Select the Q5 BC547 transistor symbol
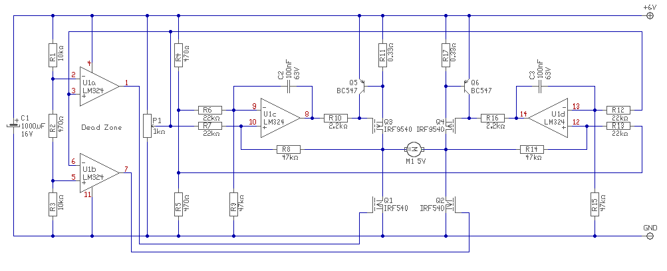 (362, 87)
